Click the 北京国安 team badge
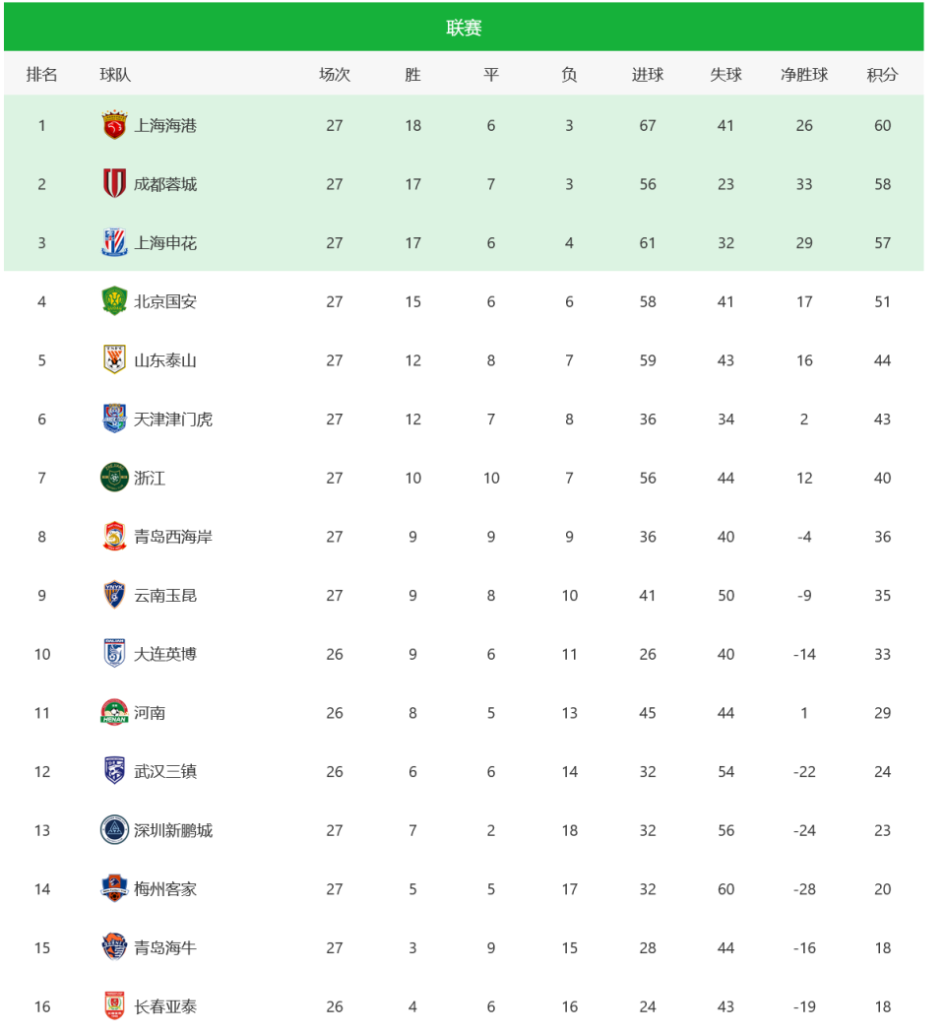945x1034 pixels. [114, 301]
